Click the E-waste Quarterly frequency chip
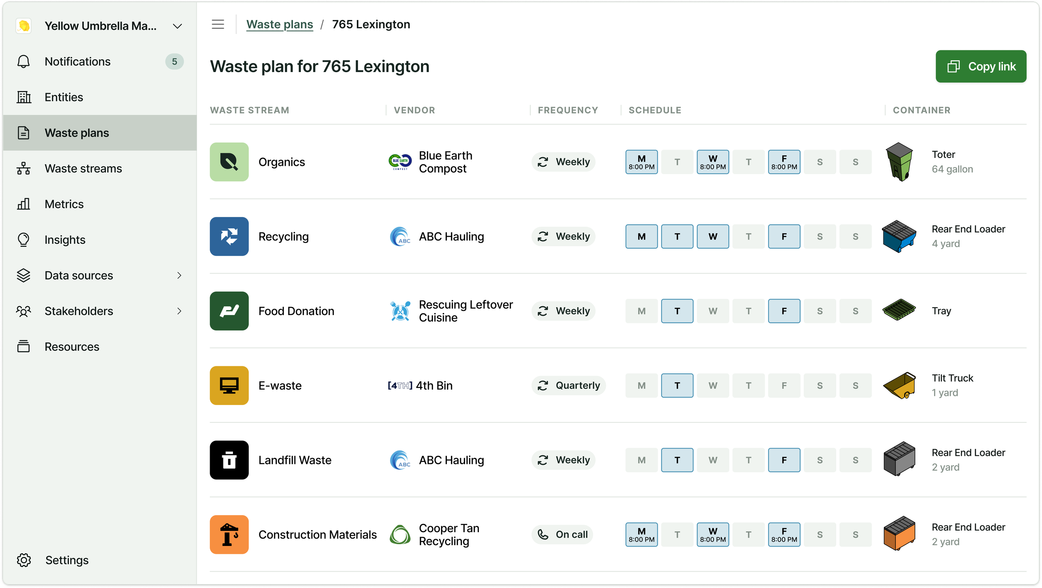The height and width of the screenshot is (588, 1042). coord(569,385)
